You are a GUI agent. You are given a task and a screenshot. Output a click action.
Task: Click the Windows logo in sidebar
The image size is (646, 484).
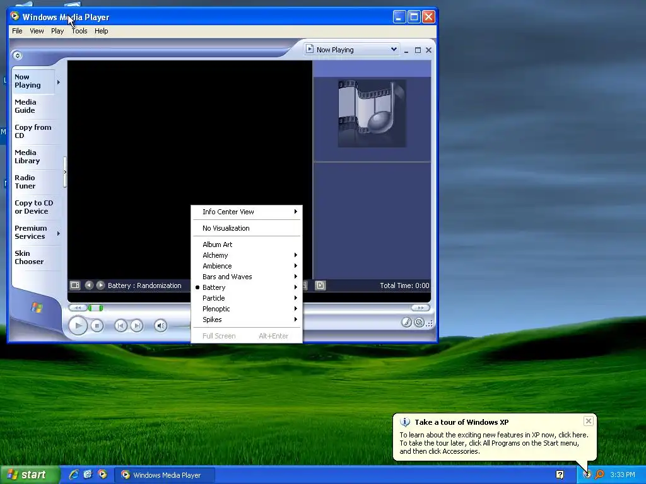coord(36,307)
